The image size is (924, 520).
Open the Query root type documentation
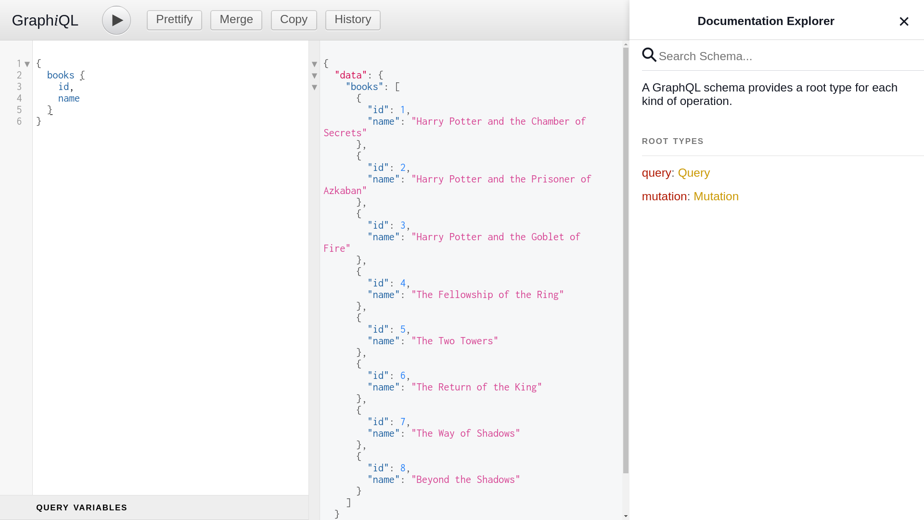coord(693,173)
